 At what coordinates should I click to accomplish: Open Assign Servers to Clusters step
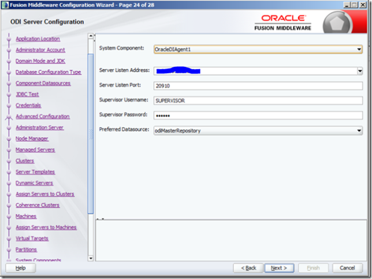45,194
